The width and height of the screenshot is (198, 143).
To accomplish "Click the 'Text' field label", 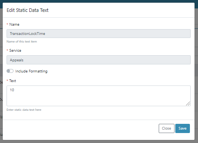I will click(13, 81).
